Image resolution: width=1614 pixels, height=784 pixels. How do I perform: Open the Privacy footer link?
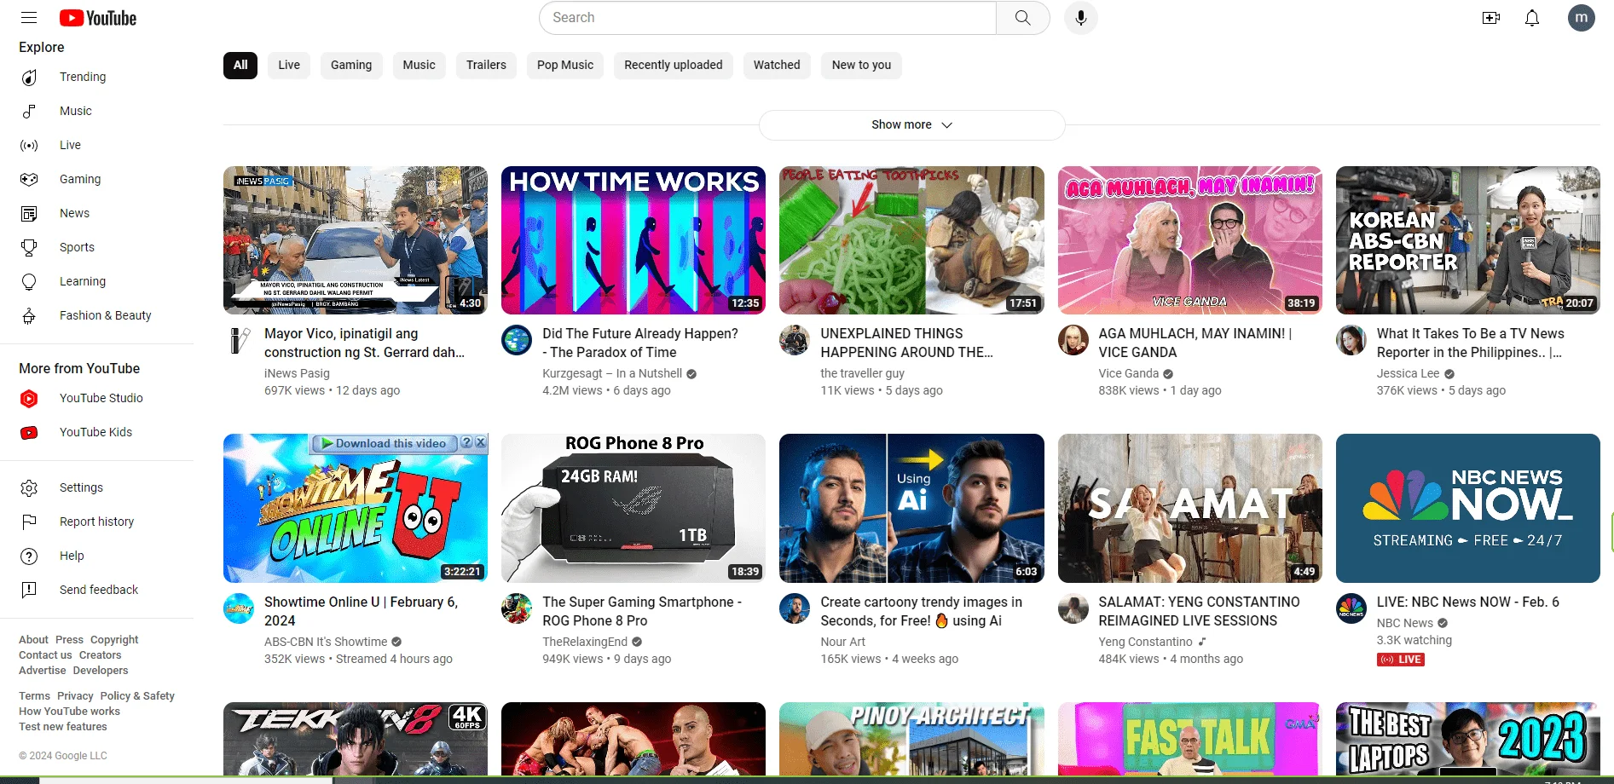[75, 696]
